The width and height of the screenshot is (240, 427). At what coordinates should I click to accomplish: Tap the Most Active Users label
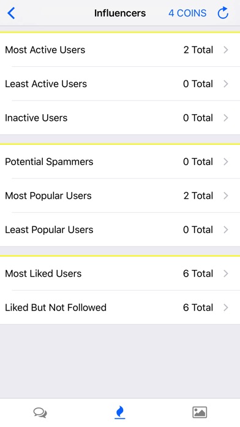(45, 50)
